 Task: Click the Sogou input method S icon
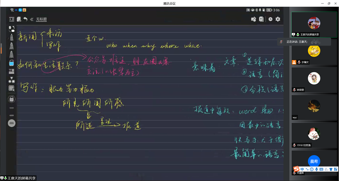(296, 169)
